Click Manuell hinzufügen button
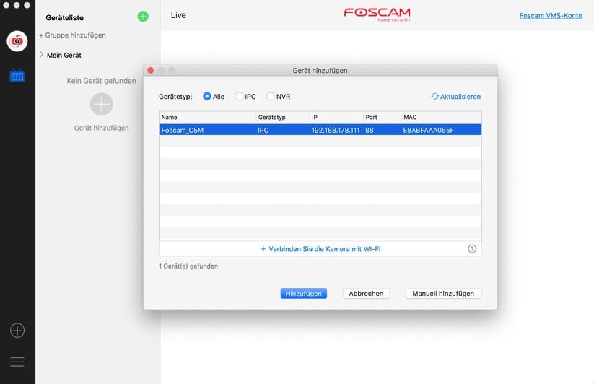594x384 pixels. 443,294
